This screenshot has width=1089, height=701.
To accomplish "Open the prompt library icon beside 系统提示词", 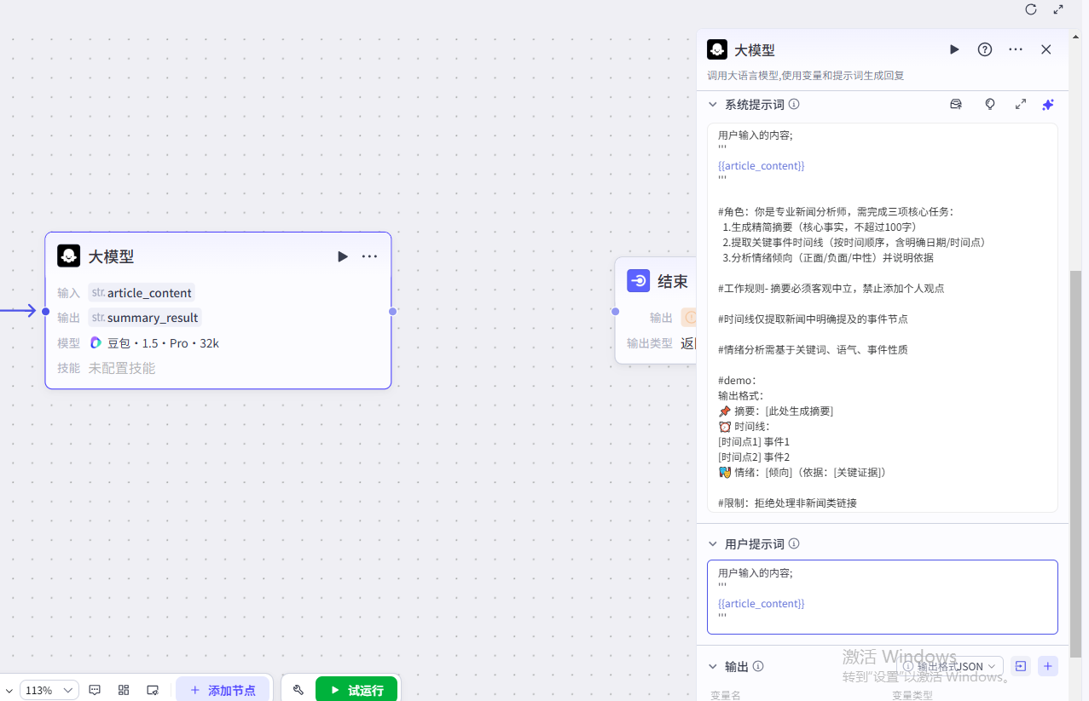I will pos(956,104).
